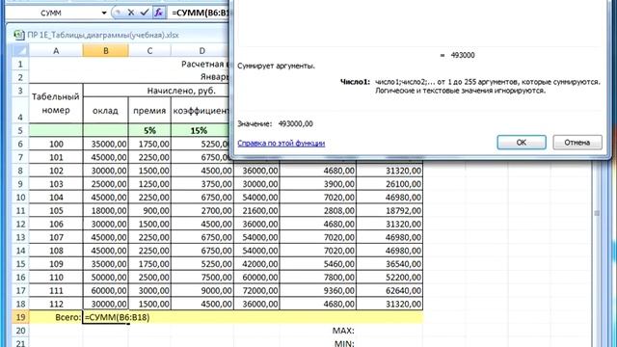Select the Табельный номер heading cell
This screenshot has height=347, width=617.
tap(56, 103)
